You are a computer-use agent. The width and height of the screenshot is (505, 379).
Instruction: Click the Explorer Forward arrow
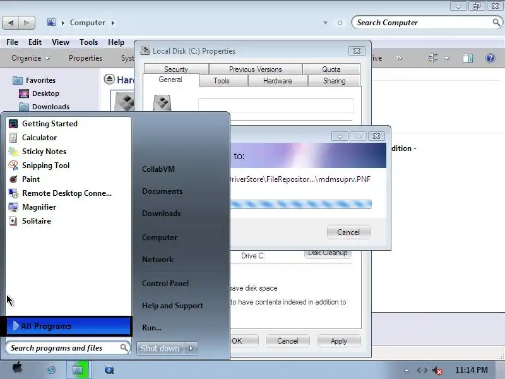pyautogui.click(x=27, y=23)
